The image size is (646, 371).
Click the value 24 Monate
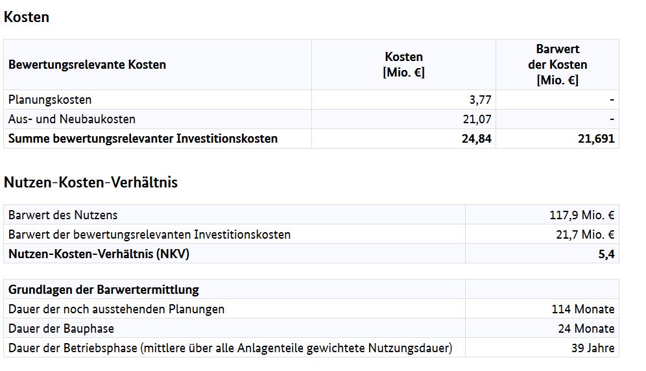[586, 329]
